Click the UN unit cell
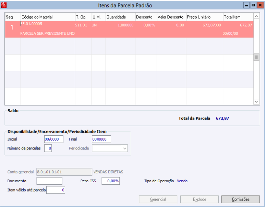The width and height of the screenshot is (266, 207). click(94, 25)
